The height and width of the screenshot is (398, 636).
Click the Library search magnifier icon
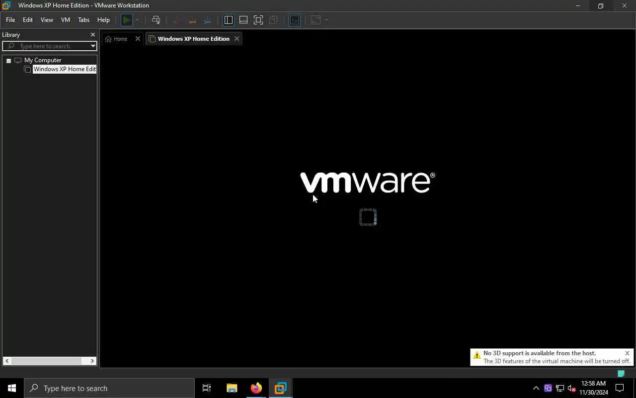tap(11, 46)
